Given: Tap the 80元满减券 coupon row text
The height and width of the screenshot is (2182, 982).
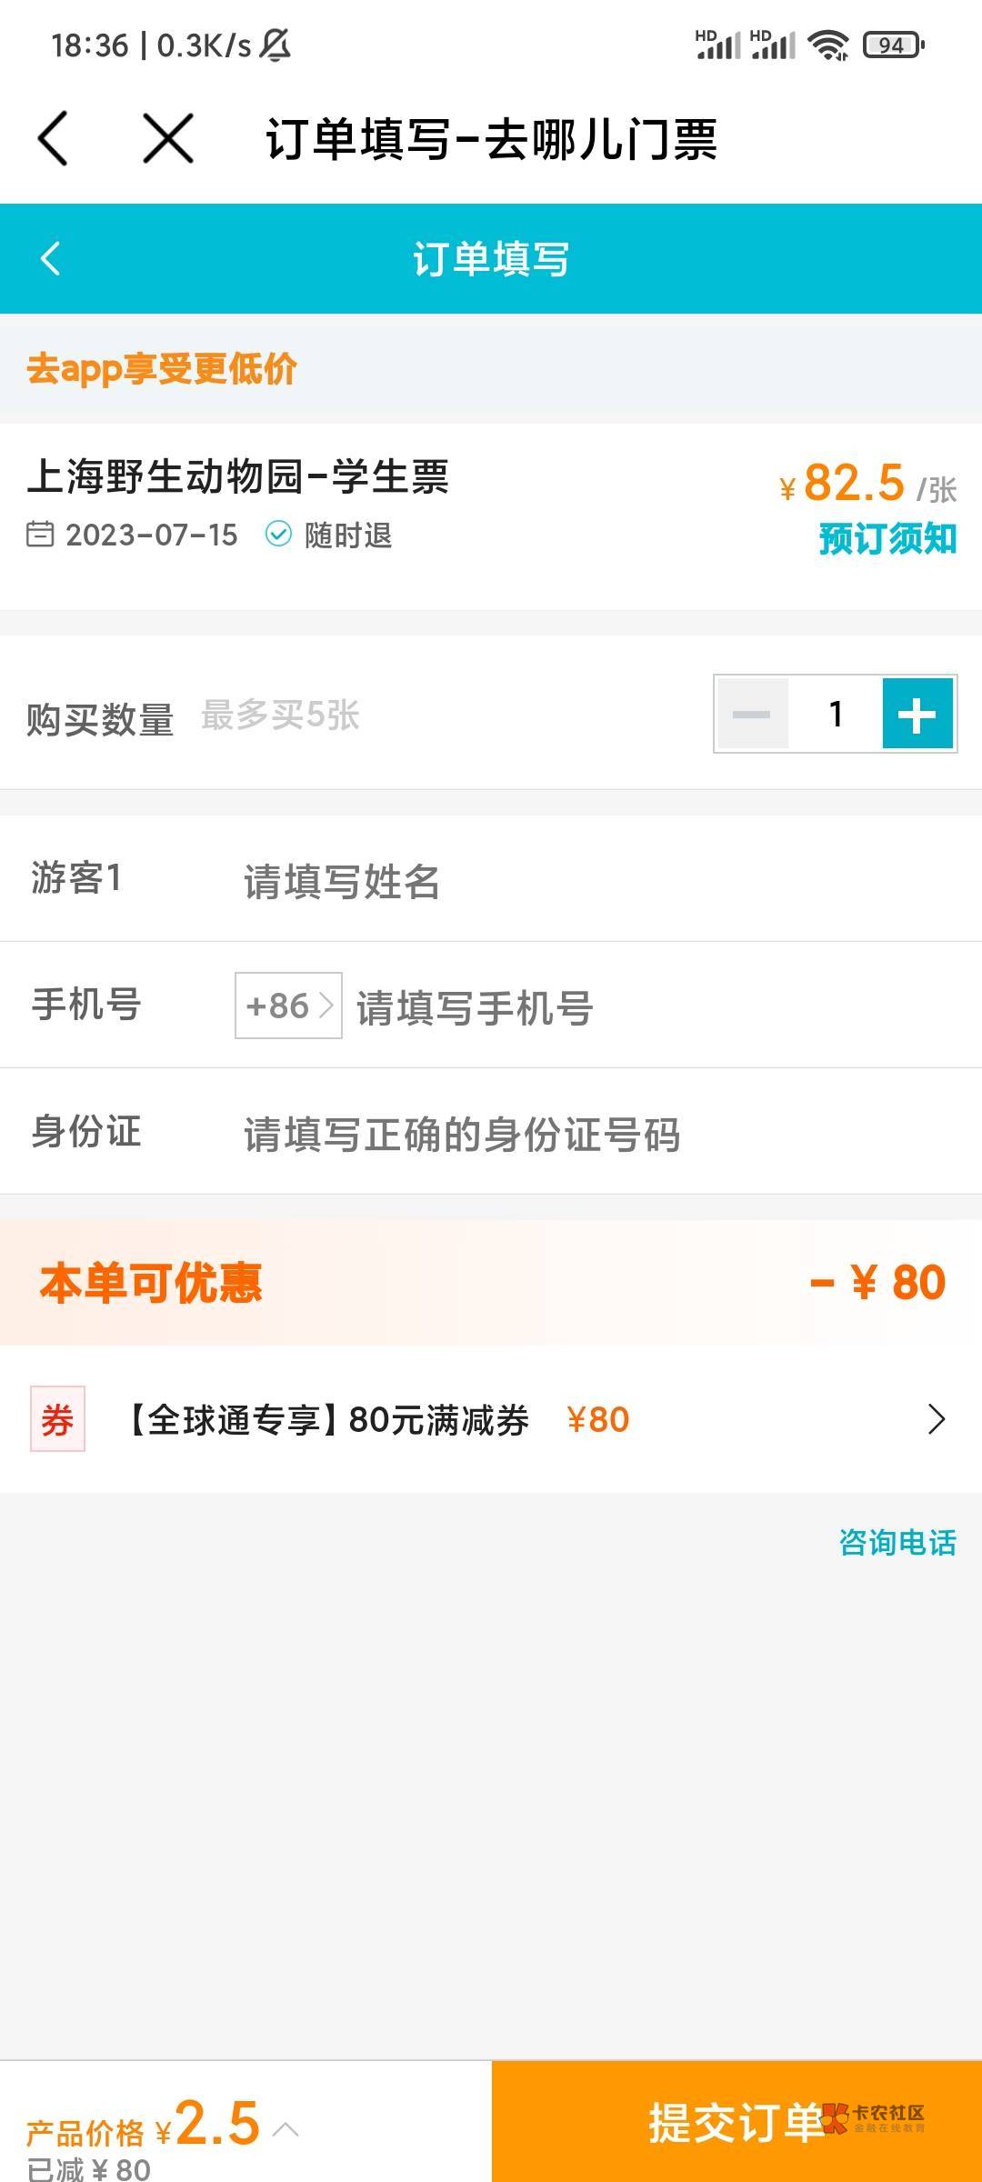Looking at the screenshot, I should (327, 1419).
